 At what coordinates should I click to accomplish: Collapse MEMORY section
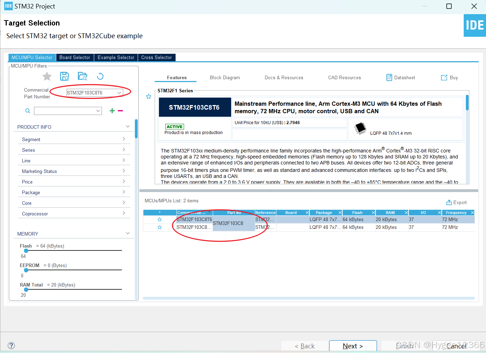pyautogui.click(x=128, y=233)
